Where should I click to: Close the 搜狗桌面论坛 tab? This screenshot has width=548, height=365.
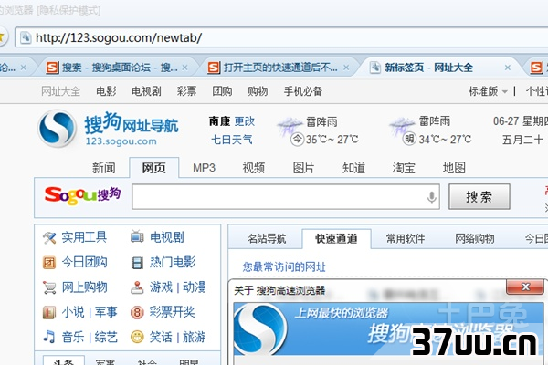point(184,68)
